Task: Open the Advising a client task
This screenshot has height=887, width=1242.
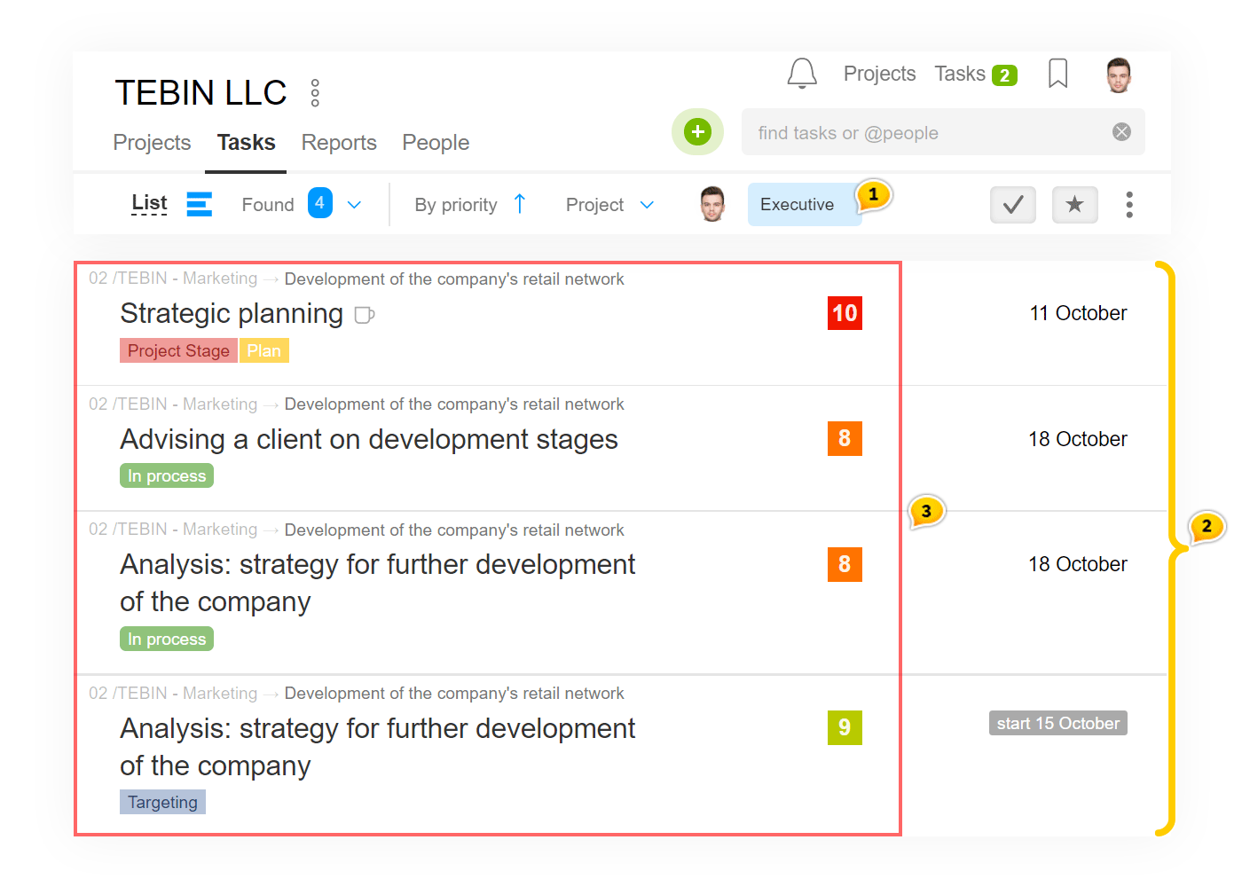Action: point(369,440)
